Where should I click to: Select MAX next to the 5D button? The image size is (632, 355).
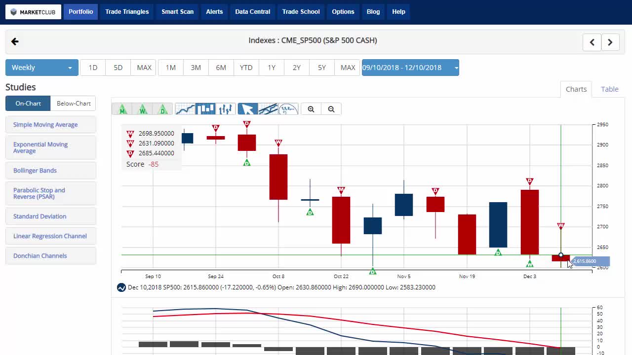point(144,68)
